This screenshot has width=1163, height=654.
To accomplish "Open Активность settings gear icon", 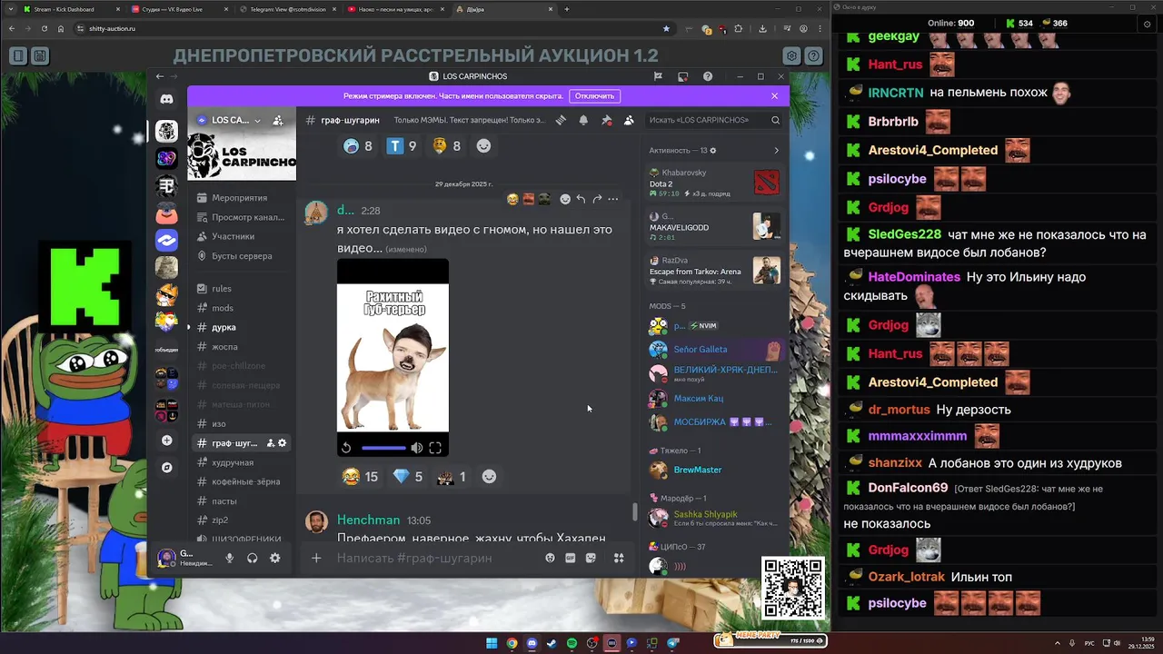I will [712, 150].
